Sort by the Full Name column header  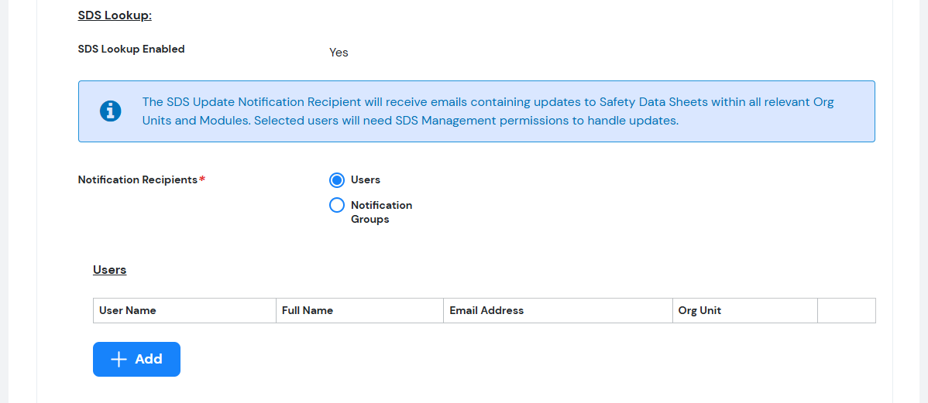click(308, 311)
